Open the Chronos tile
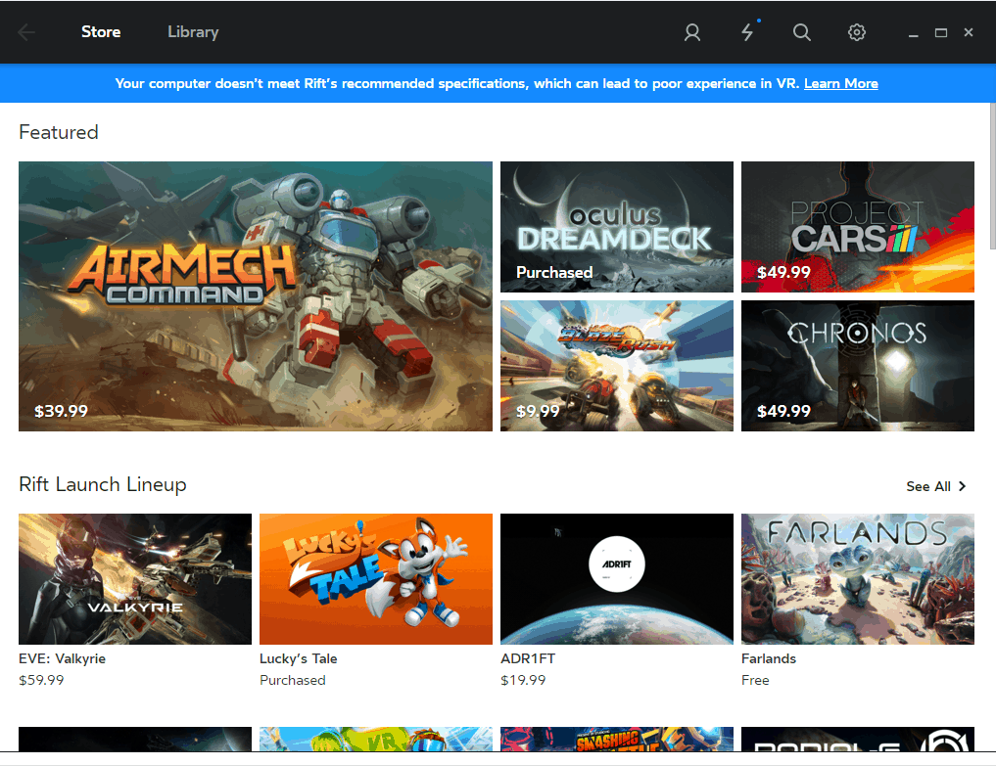Image resolution: width=996 pixels, height=766 pixels. [x=858, y=366]
